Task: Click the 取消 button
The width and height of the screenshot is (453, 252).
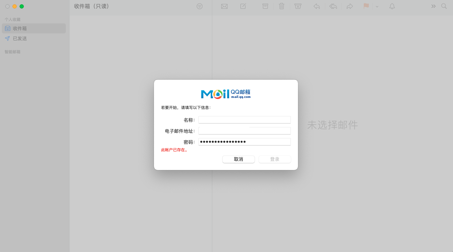Action: 238,159
